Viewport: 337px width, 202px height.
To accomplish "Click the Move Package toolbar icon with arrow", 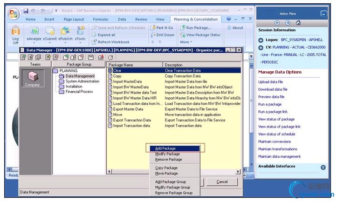I will (x=48, y=57).
